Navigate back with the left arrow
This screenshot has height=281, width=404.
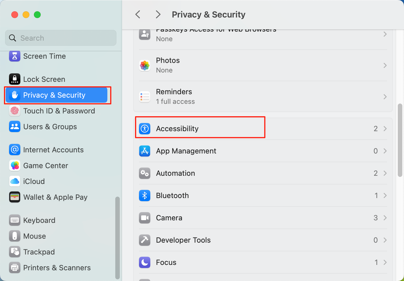(x=138, y=14)
